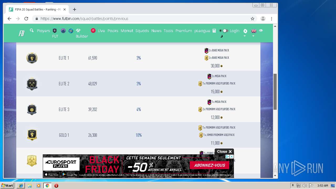Open the Live menu item

coord(101,31)
